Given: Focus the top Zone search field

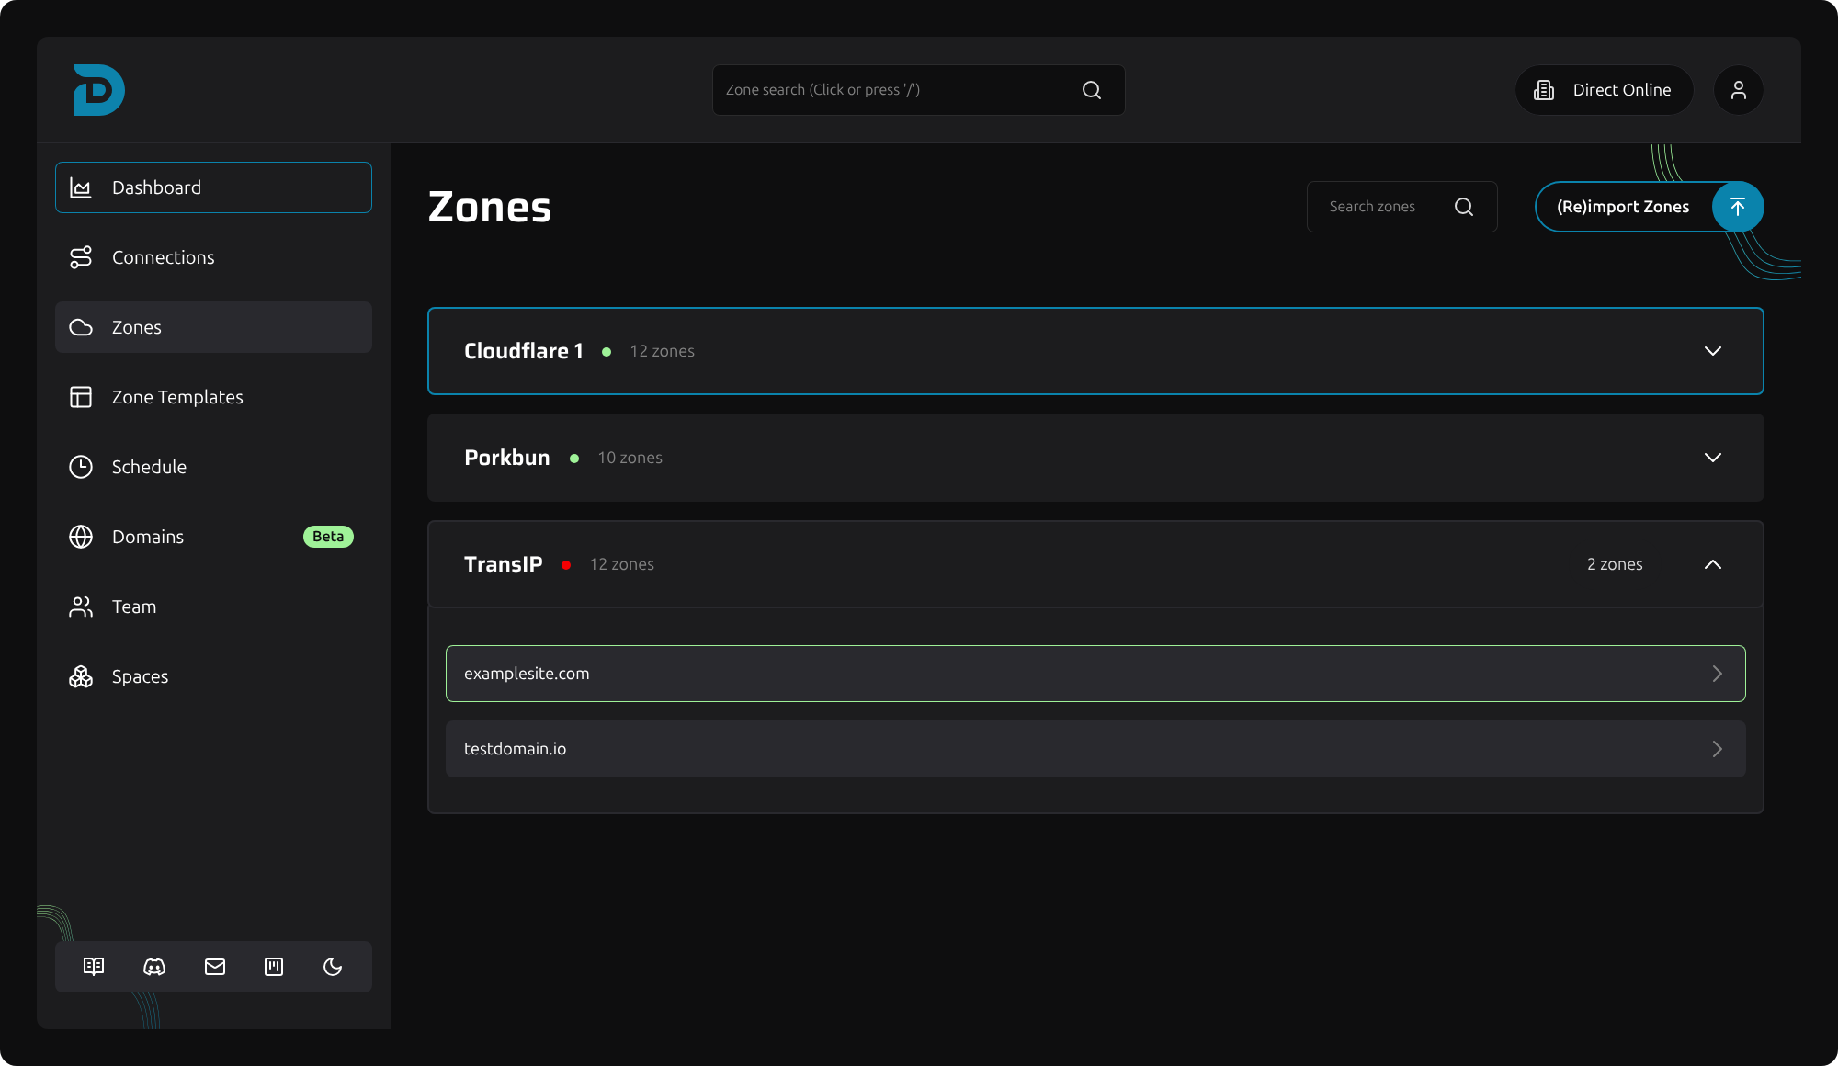Looking at the screenshot, I should coord(918,90).
